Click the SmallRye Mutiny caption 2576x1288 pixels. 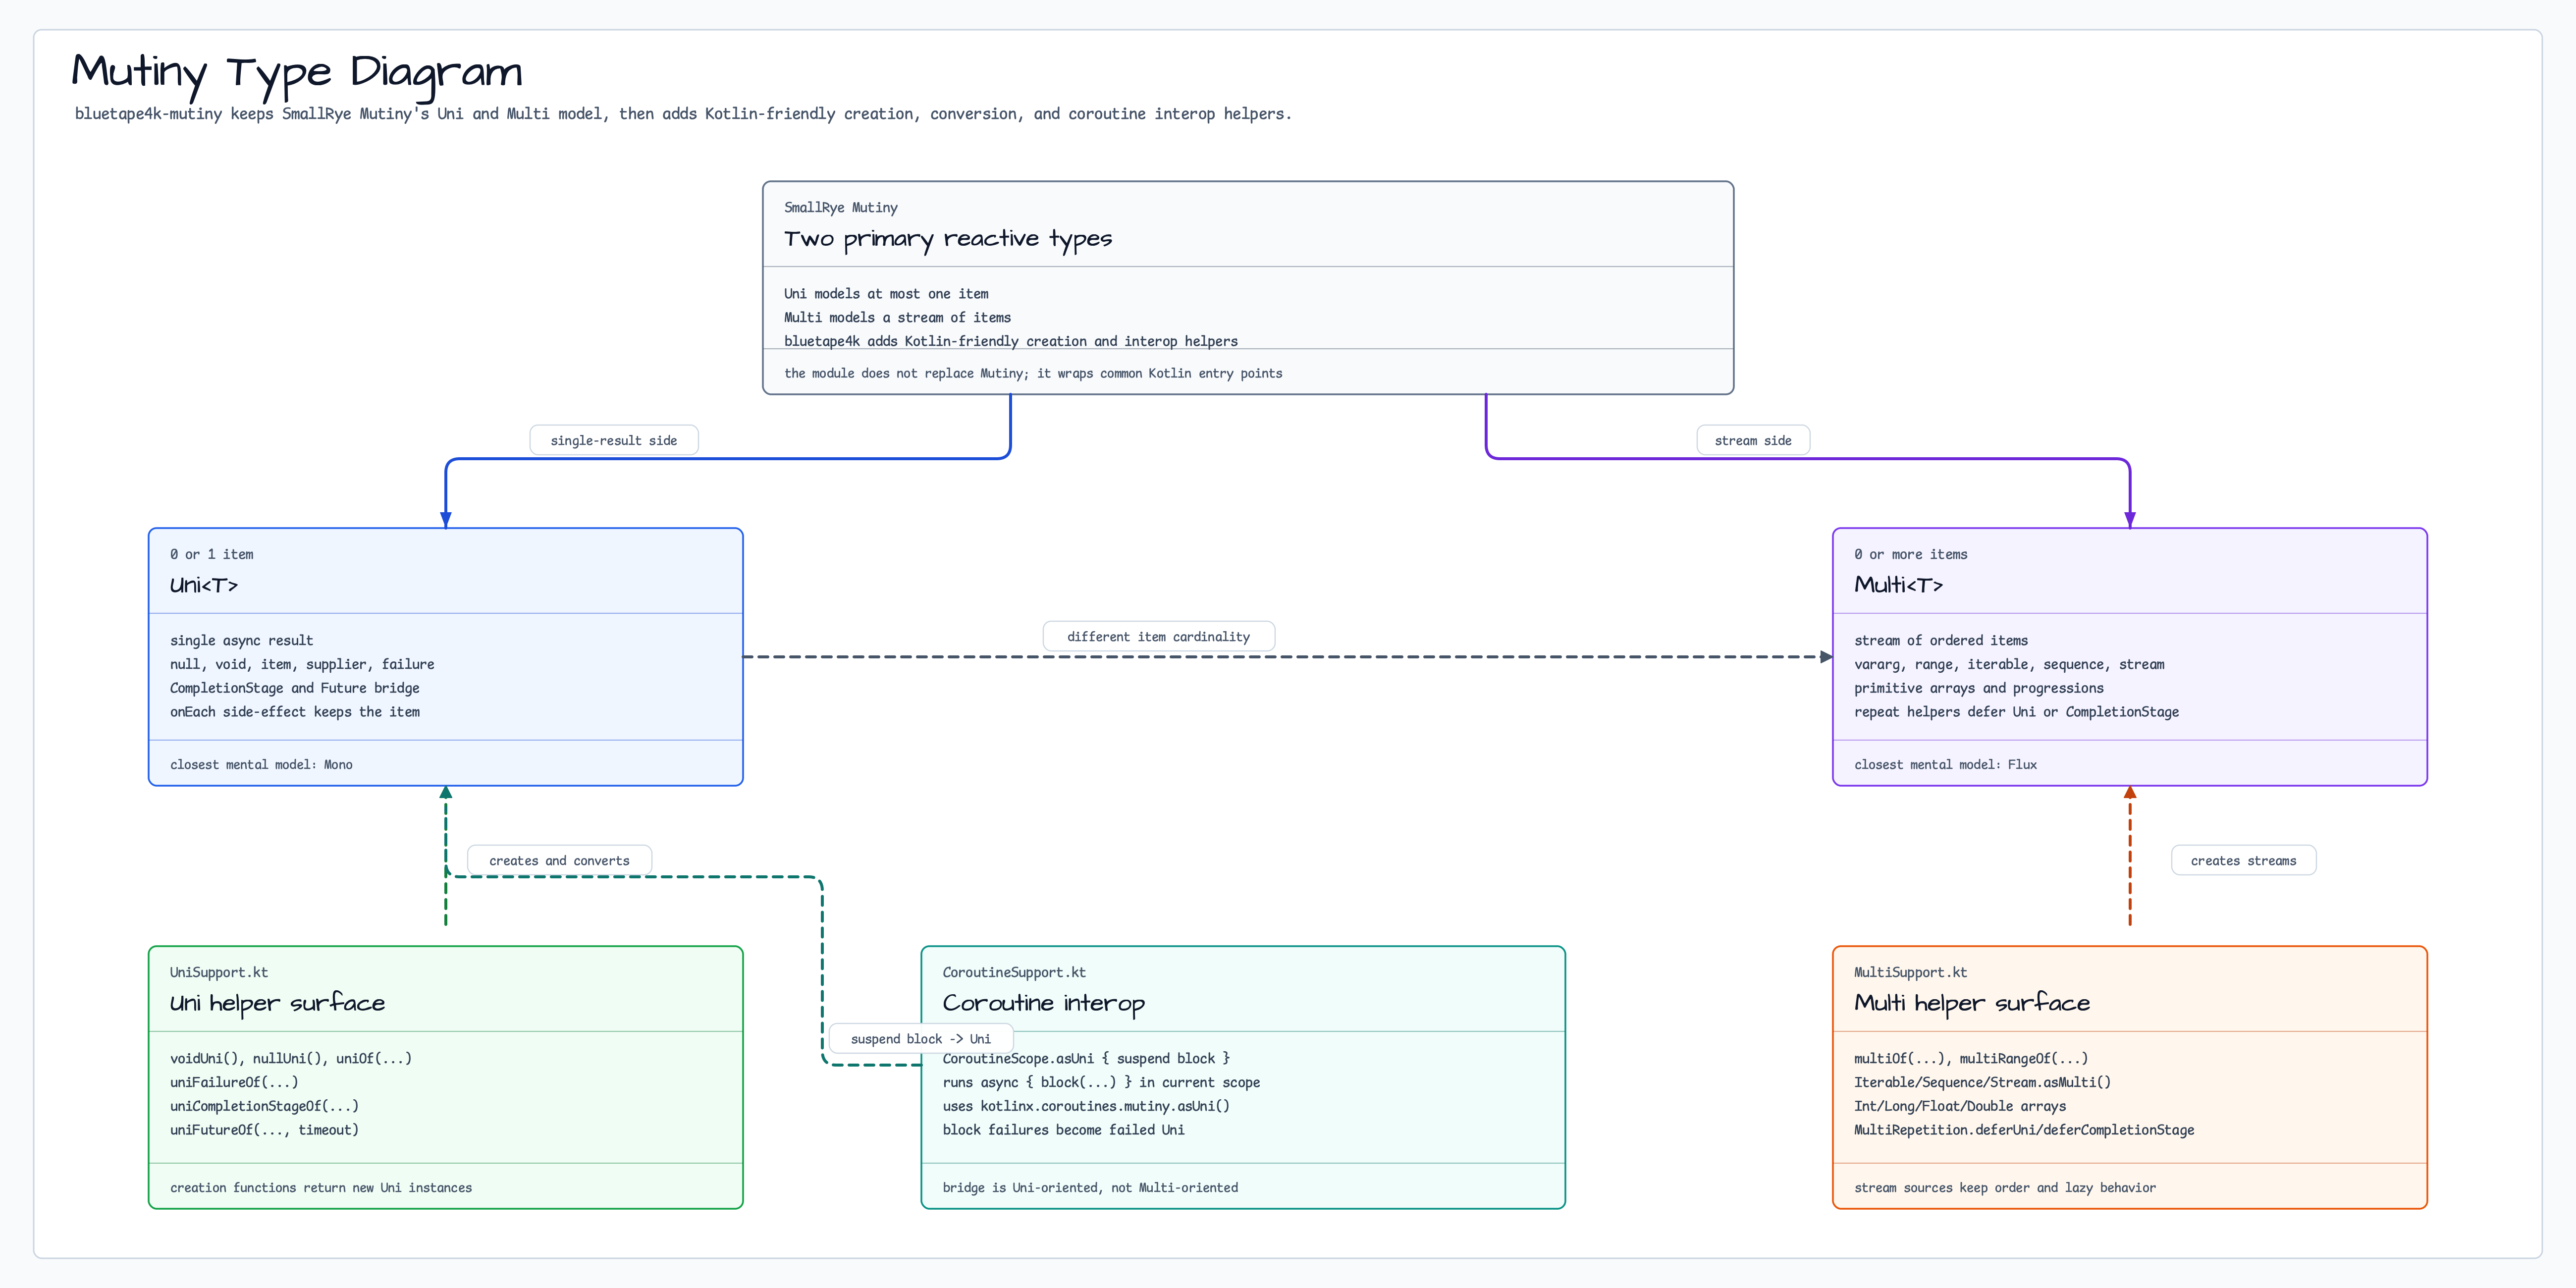tap(840, 208)
